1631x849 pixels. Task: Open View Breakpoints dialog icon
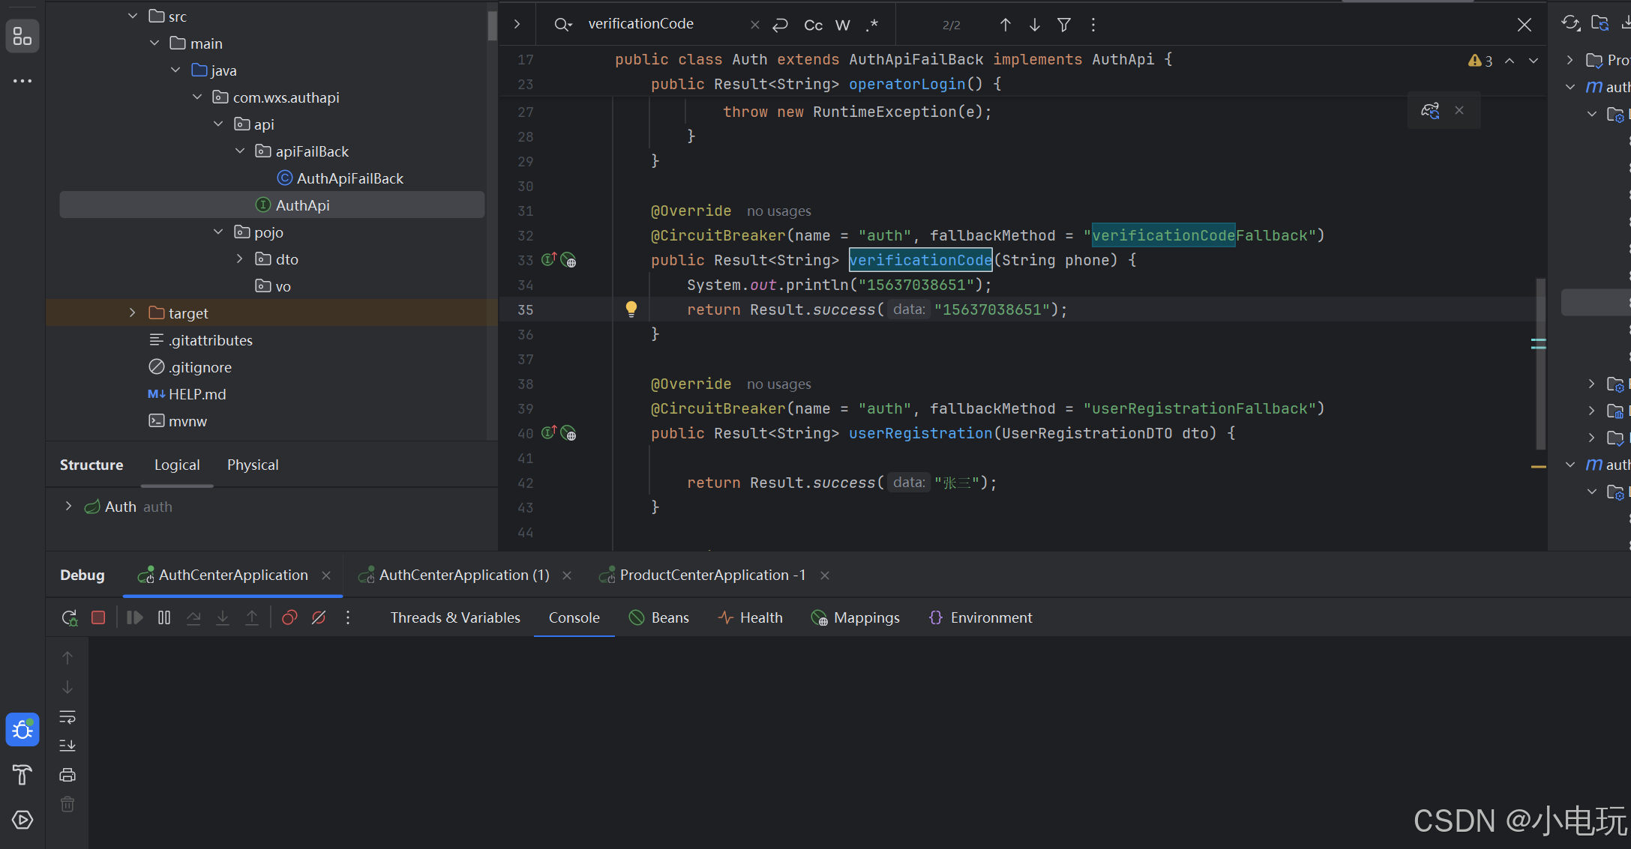point(289,617)
